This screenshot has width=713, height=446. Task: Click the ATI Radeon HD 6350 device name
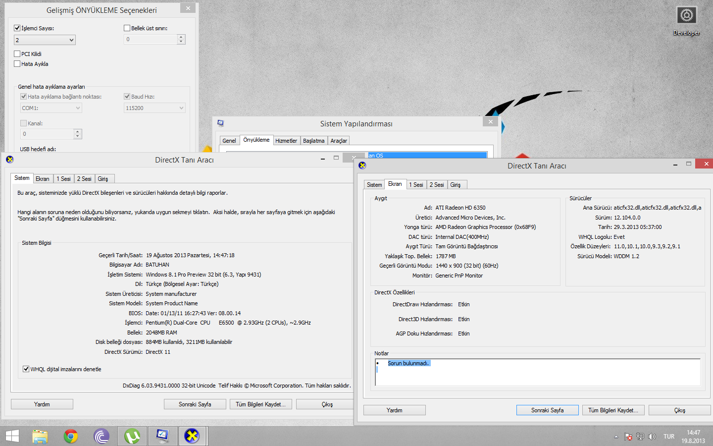tap(460, 208)
